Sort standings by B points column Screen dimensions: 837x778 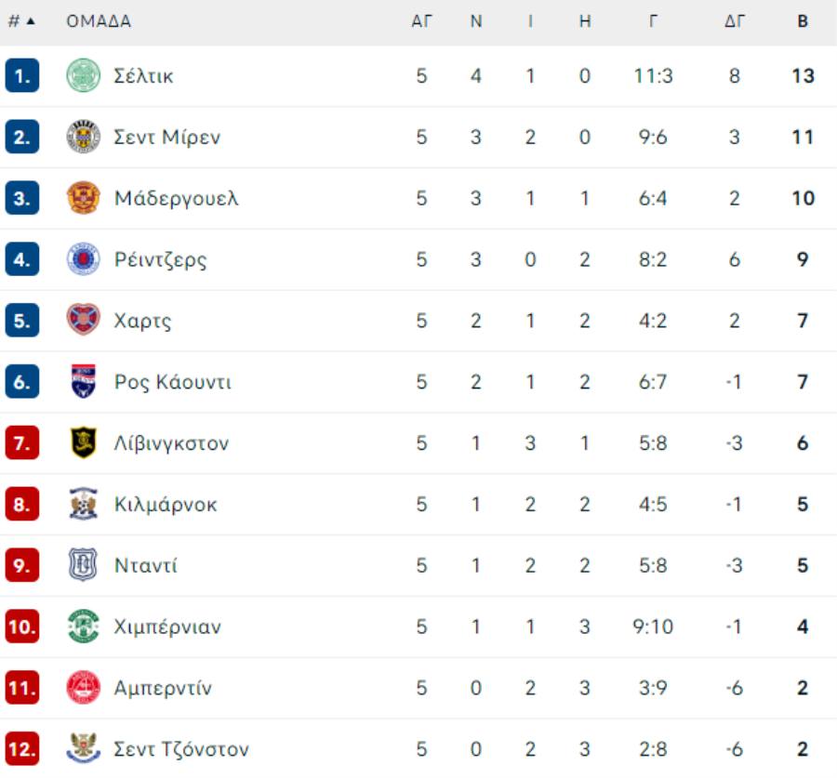point(803,21)
